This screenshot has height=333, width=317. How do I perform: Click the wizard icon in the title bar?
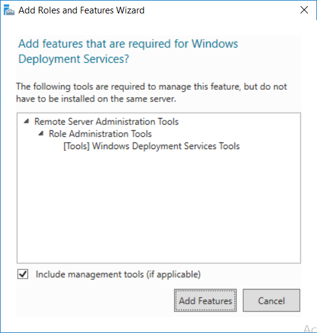(x=9, y=10)
